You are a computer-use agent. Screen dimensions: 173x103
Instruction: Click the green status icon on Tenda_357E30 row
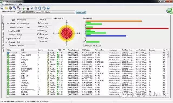[x=8, y=55]
